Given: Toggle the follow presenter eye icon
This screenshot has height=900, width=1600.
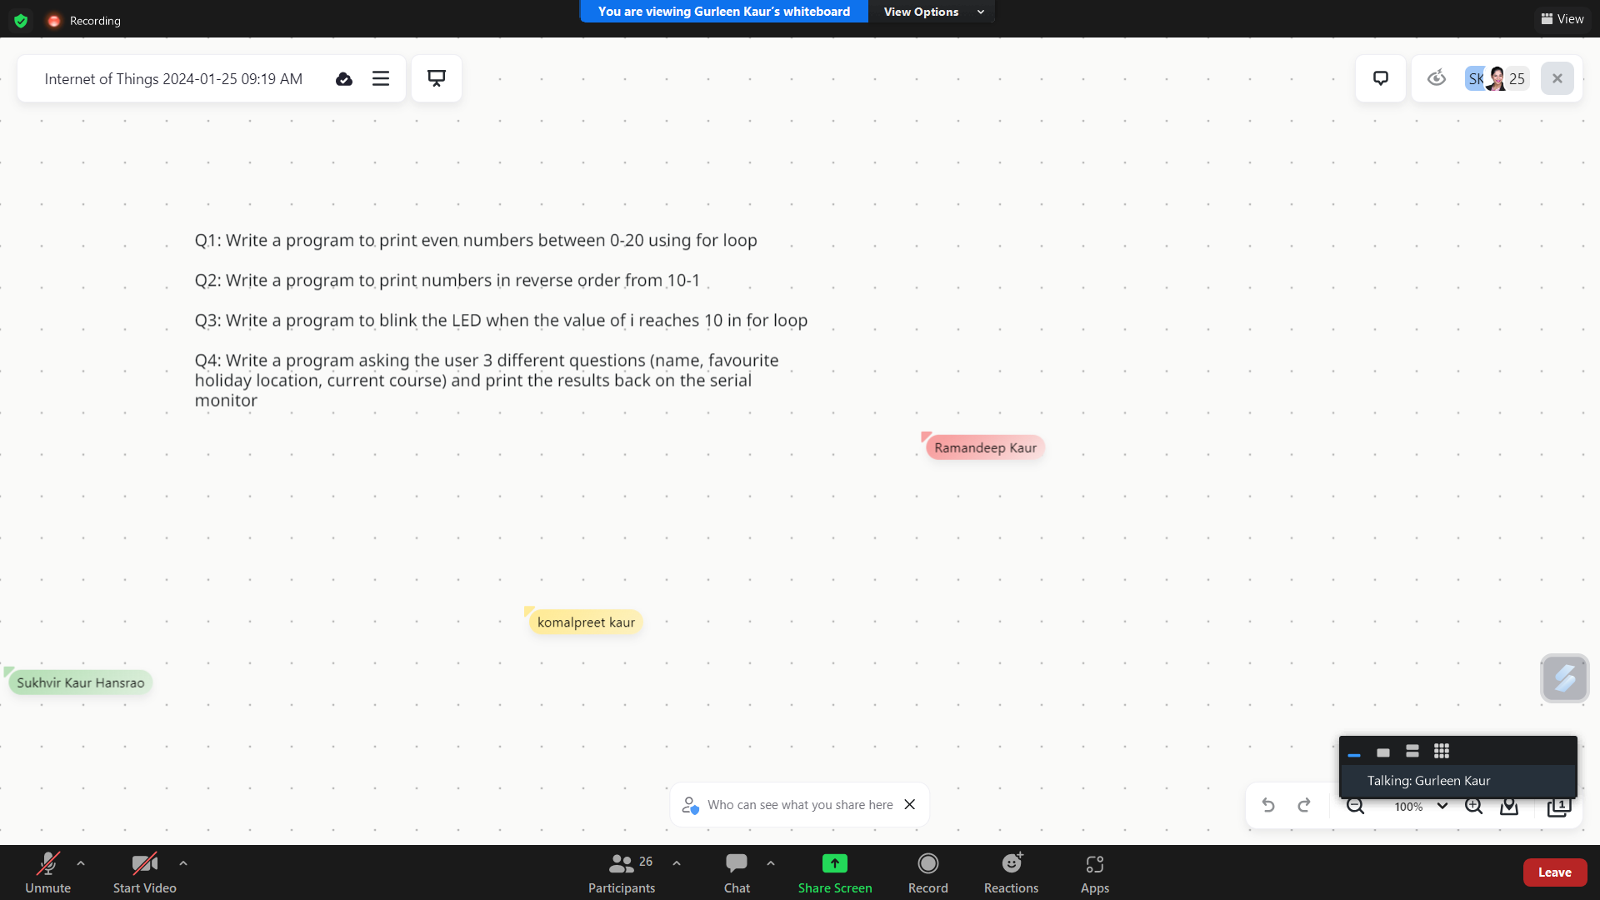Looking at the screenshot, I should pyautogui.click(x=1436, y=78).
